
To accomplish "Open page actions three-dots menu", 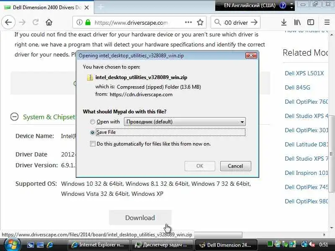I will coord(188,22).
